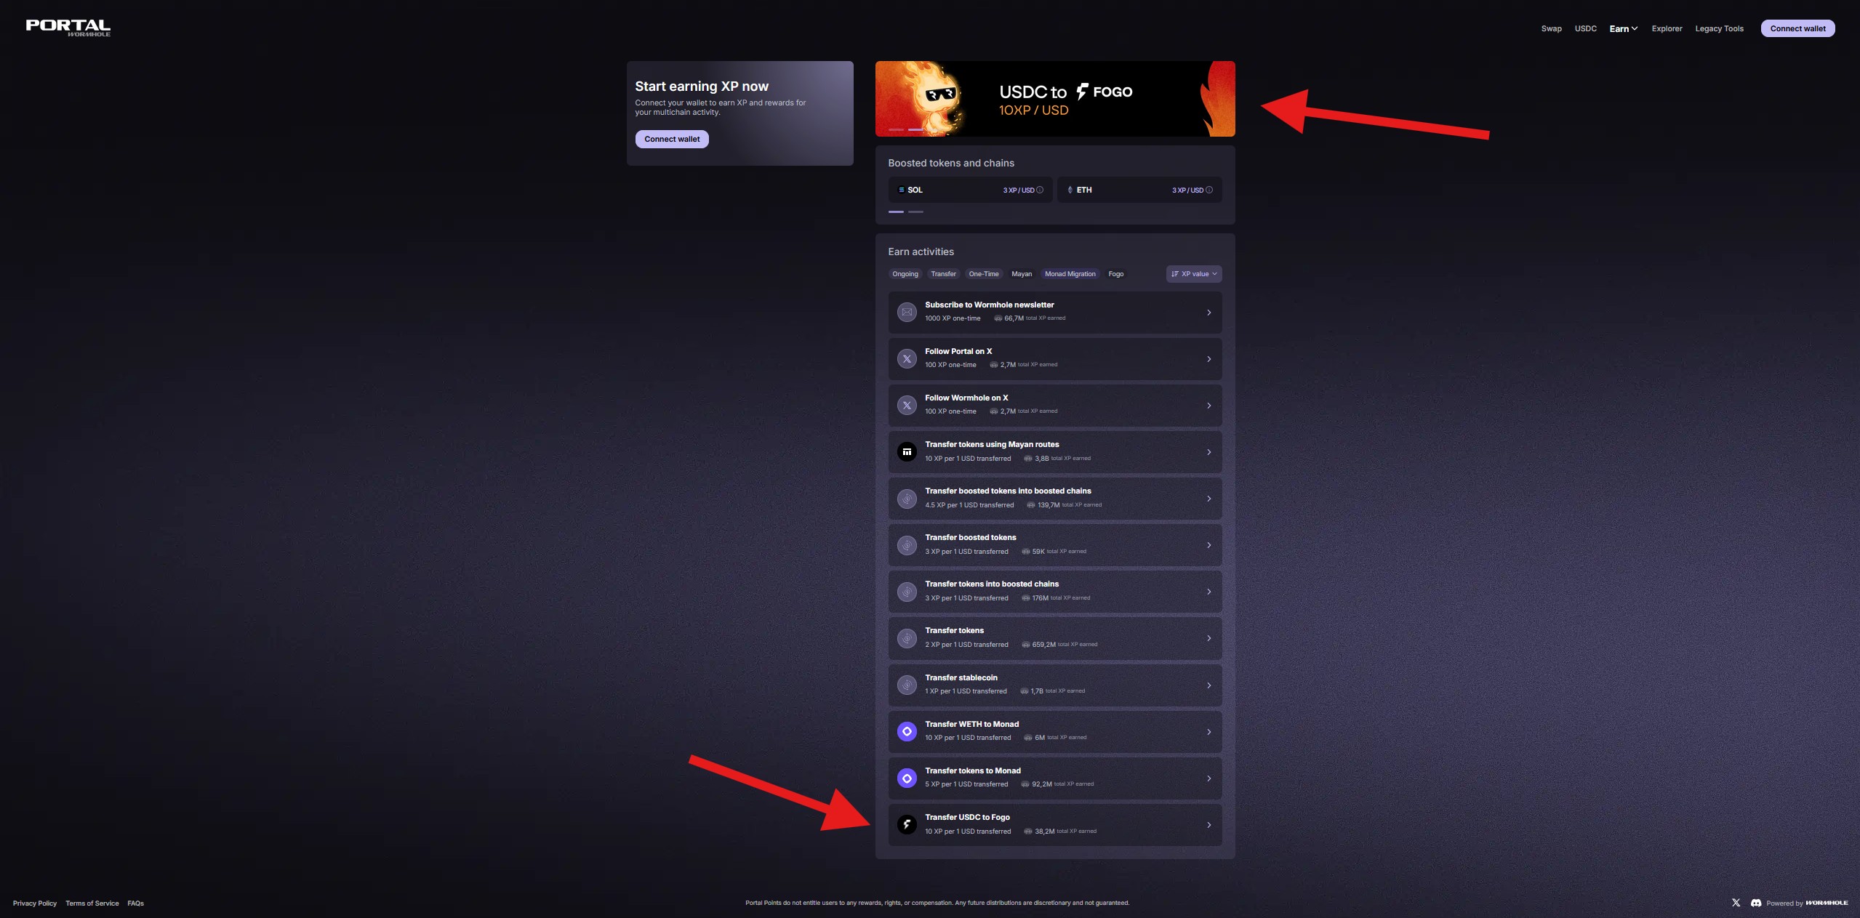Toggle the One-Time filter chip

coord(983,274)
